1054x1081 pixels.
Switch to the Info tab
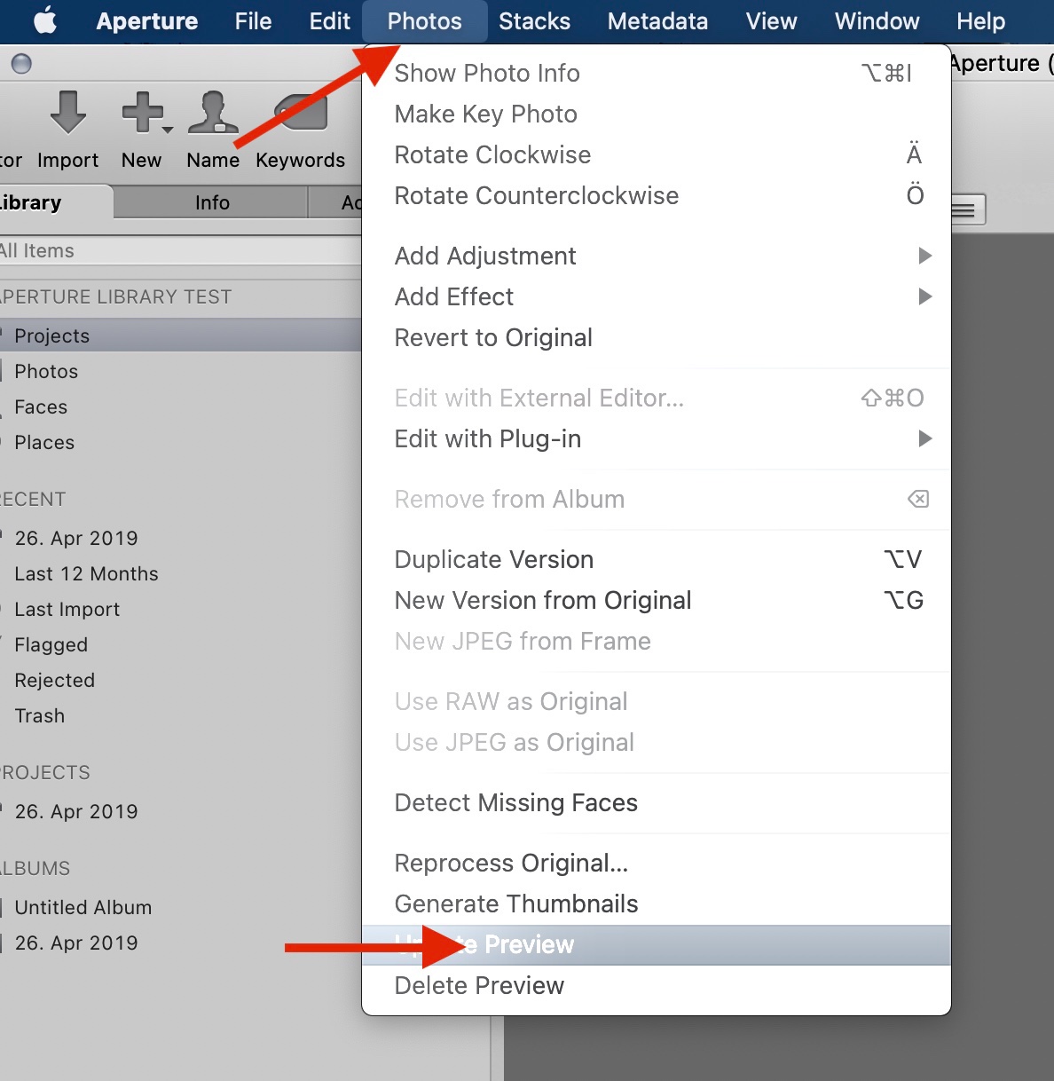tap(212, 202)
